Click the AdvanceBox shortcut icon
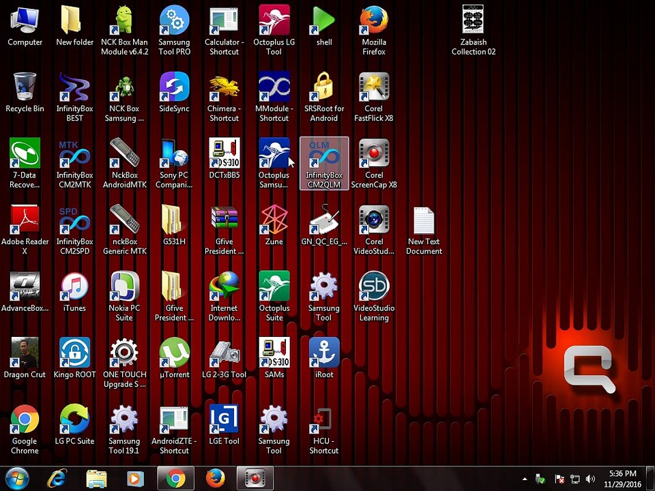The width and height of the screenshot is (655, 491). (x=25, y=292)
